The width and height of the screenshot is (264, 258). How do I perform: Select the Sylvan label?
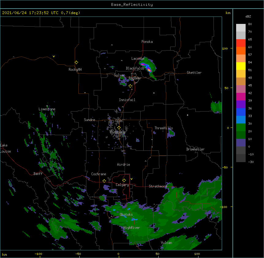[119, 75]
